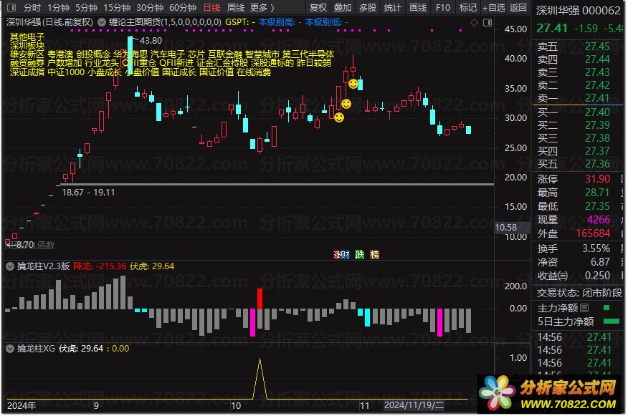Screen dimensions: 628x416
Task: Open the 分析家公式网 website logo
Action: click(549, 395)
